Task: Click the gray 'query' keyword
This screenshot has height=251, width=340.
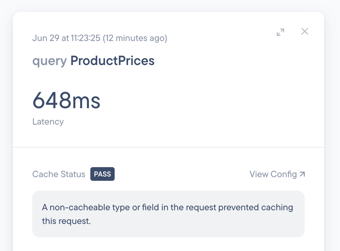Action: 50,61
